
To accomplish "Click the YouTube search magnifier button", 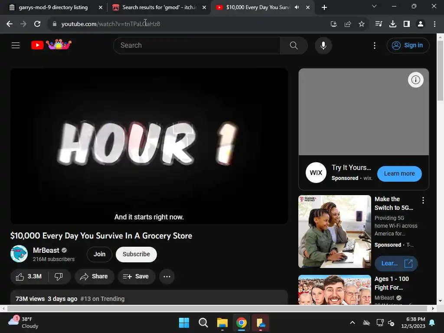I will click(294, 45).
